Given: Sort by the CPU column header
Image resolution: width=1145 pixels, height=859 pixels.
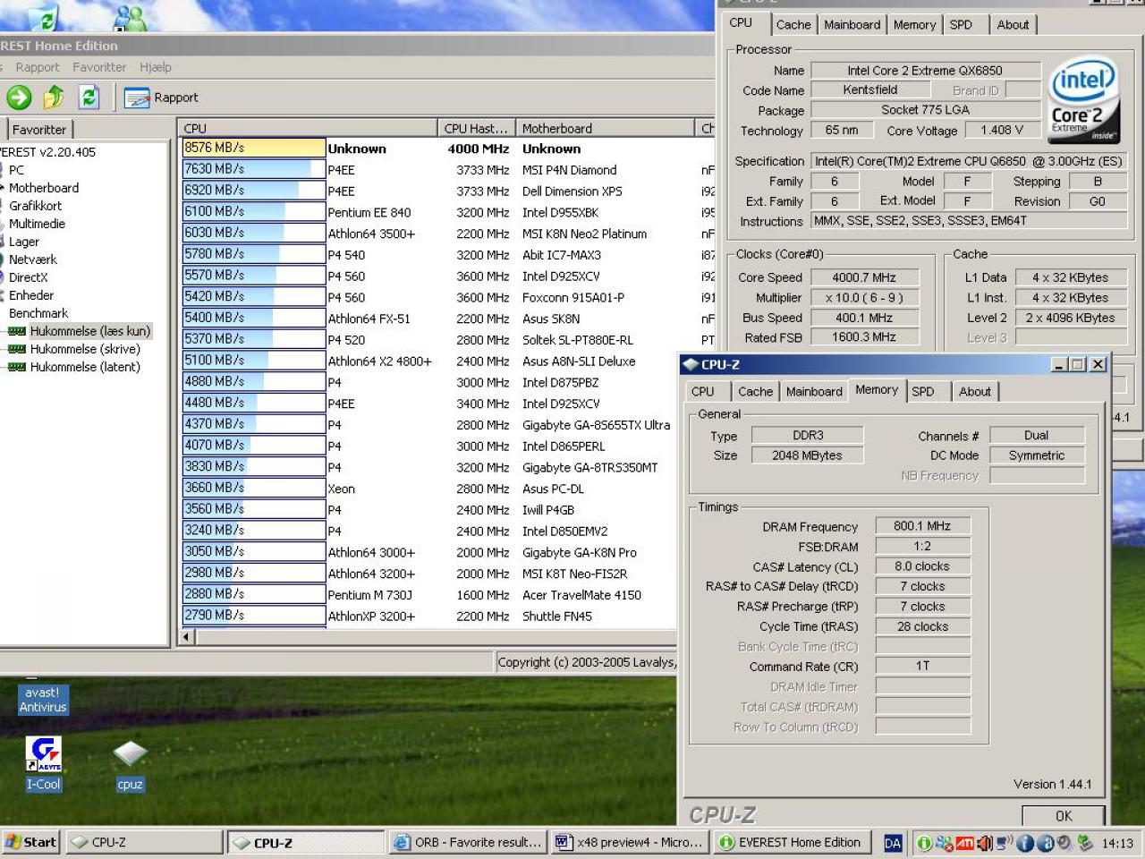Looking at the screenshot, I should point(307,128).
